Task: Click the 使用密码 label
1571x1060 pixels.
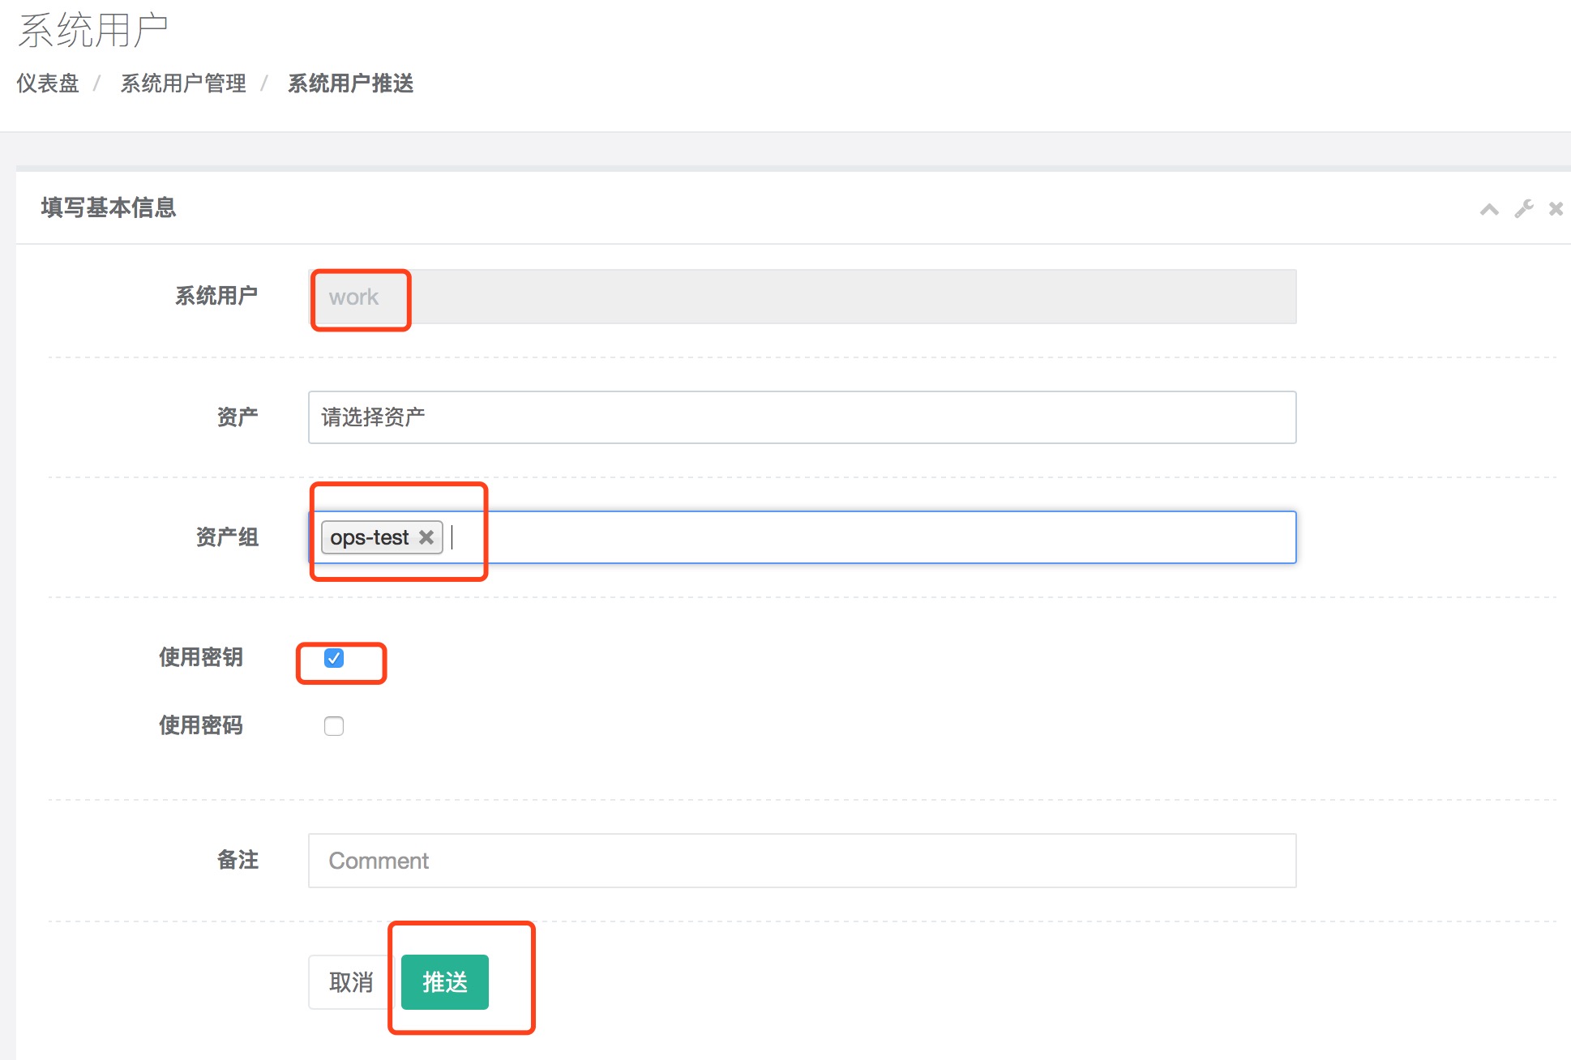Action: tap(200, 725)
